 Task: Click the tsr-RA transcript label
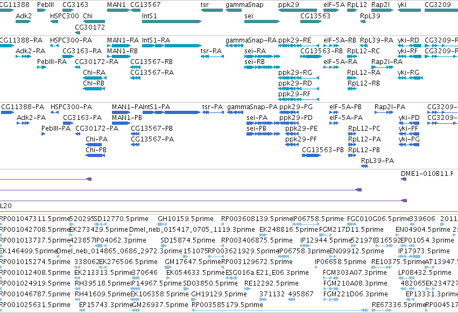point(211,51)
